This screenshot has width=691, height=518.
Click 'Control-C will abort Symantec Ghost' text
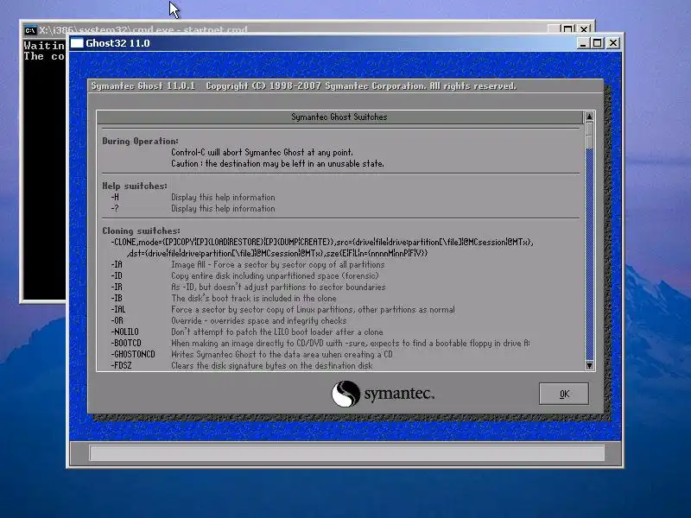[263, 153]
